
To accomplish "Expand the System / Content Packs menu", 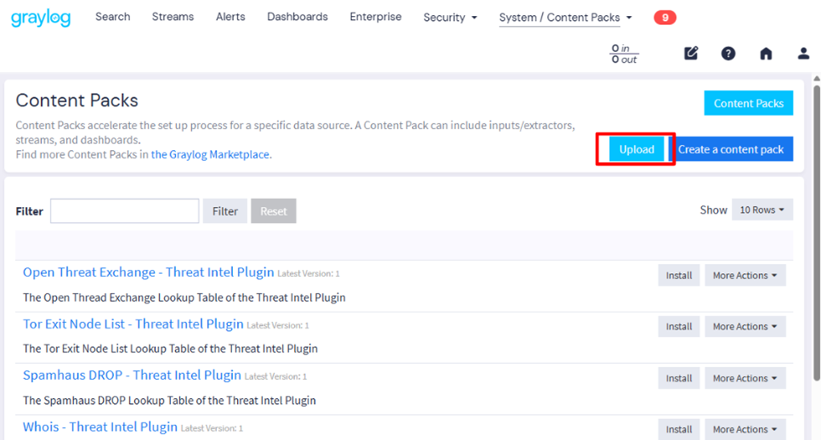I will point(566,18).
